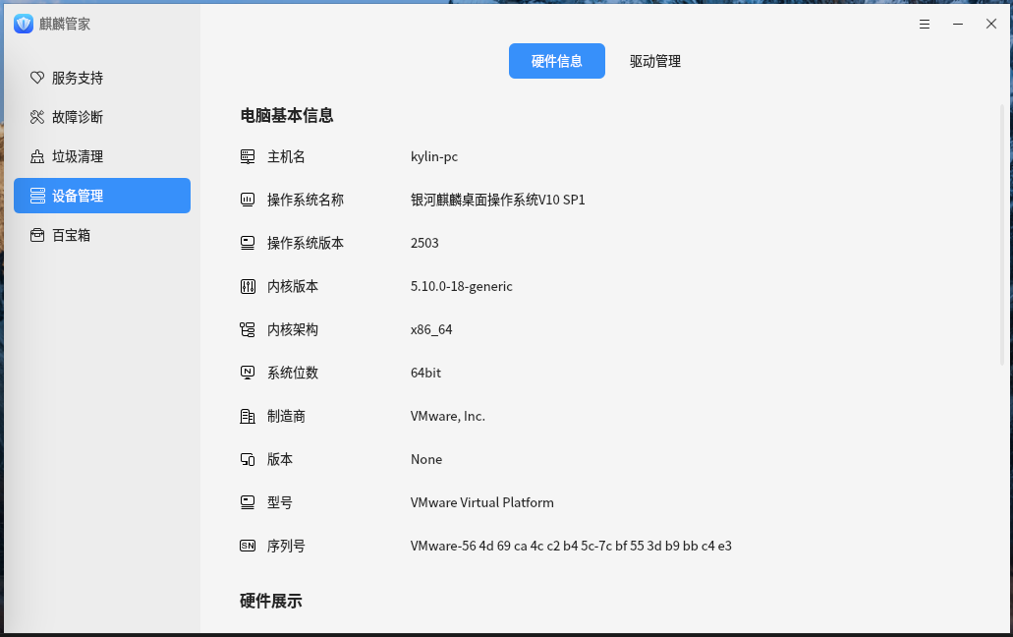Select the 硬件信息 tab
Image resolution: width=1013 pixels, height=637 pixels.
tap(556, 61)
